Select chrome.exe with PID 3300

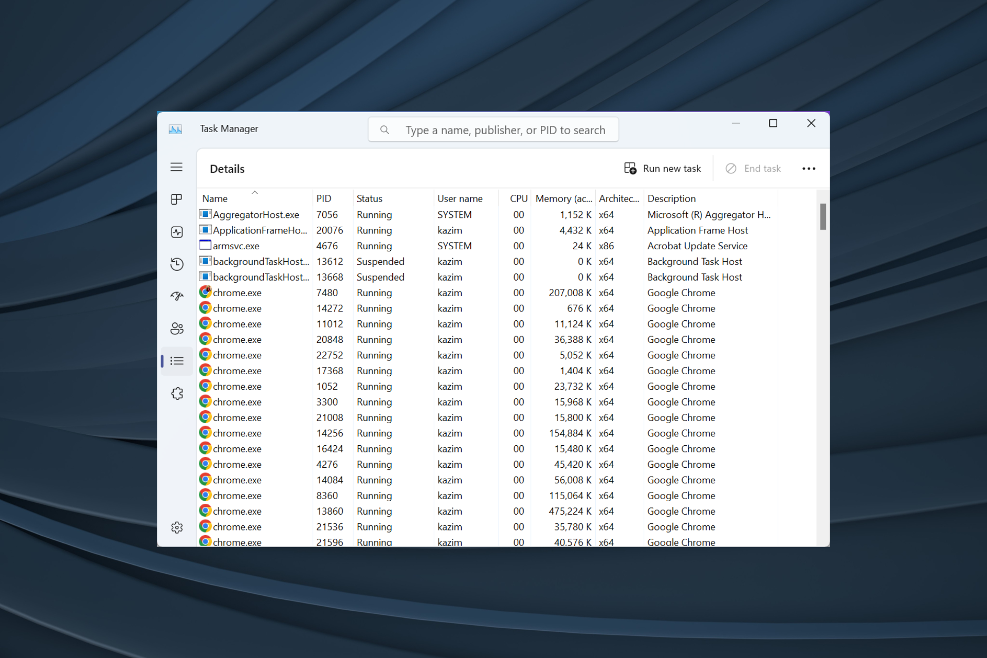pyautogui.click(x=237, y=402)
